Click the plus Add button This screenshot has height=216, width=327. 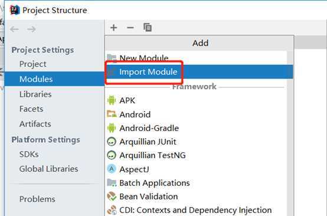tap(114, 28)
